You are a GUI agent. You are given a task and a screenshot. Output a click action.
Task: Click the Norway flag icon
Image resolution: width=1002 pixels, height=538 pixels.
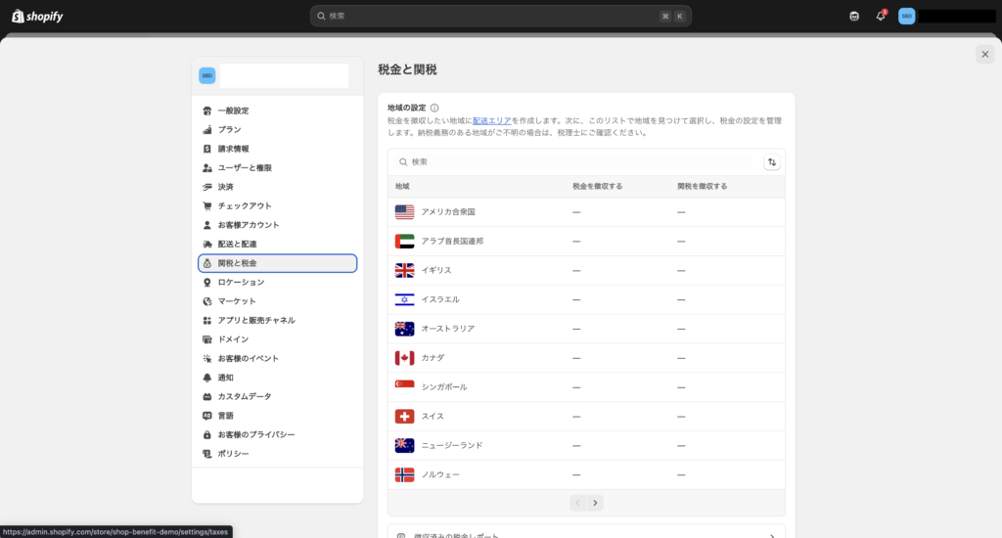[x=404, y=474]
